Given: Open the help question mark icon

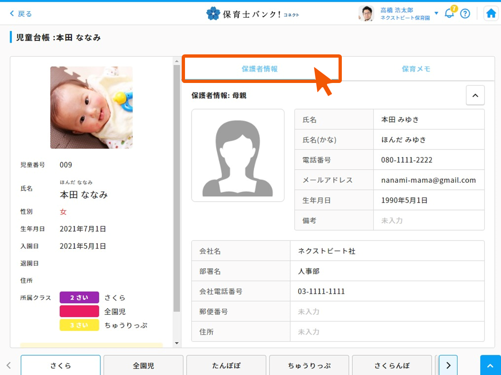Looking at the screenshot, I should coord(465,13).
